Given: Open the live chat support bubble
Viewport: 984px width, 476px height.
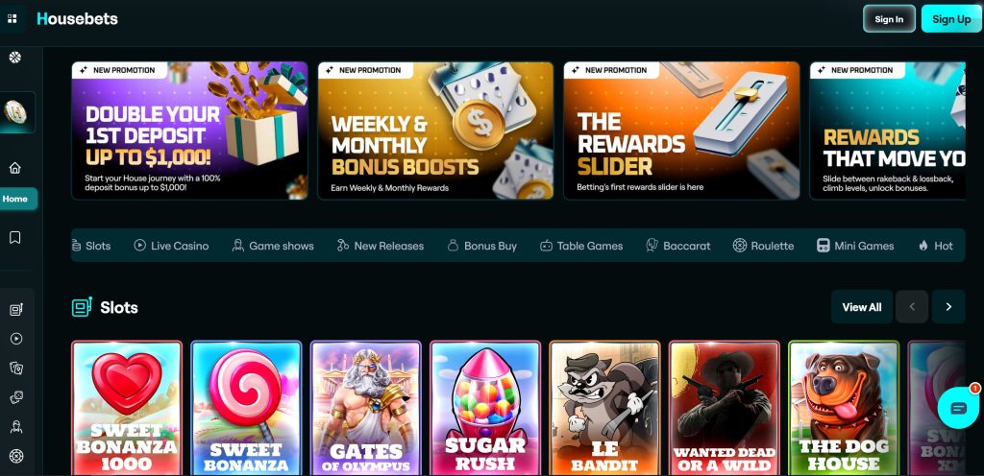Looking at the screenshot, I should tap(959, 409).
